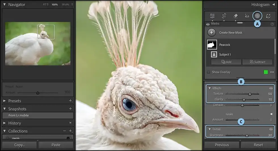This screenshot has height=151, width=278.
Task: Adjust the Sharpness slider
Action: coord(247,135)
